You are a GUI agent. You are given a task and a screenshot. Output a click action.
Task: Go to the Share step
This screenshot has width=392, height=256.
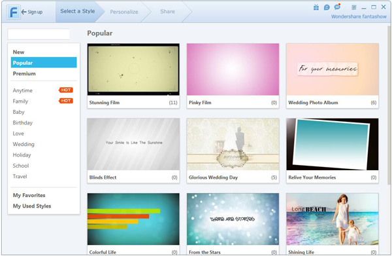tap(167, 12)
